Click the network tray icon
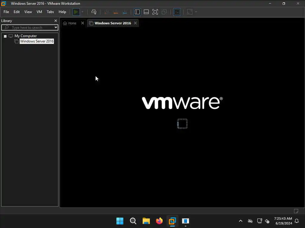This screenshot has width=305, height=228. 259,221
